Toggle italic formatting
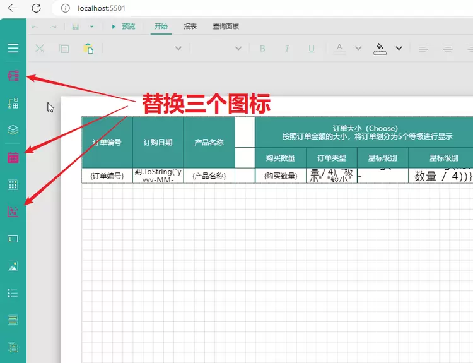Image resolution: width=473 pixels, height=363 pixels. (287, 49)
